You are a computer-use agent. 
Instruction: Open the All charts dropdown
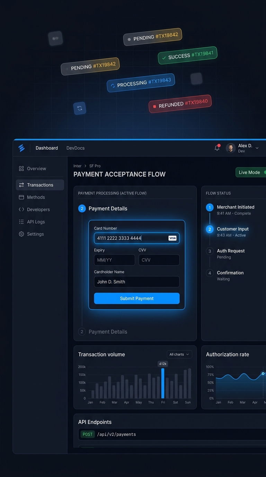point(179,354)
